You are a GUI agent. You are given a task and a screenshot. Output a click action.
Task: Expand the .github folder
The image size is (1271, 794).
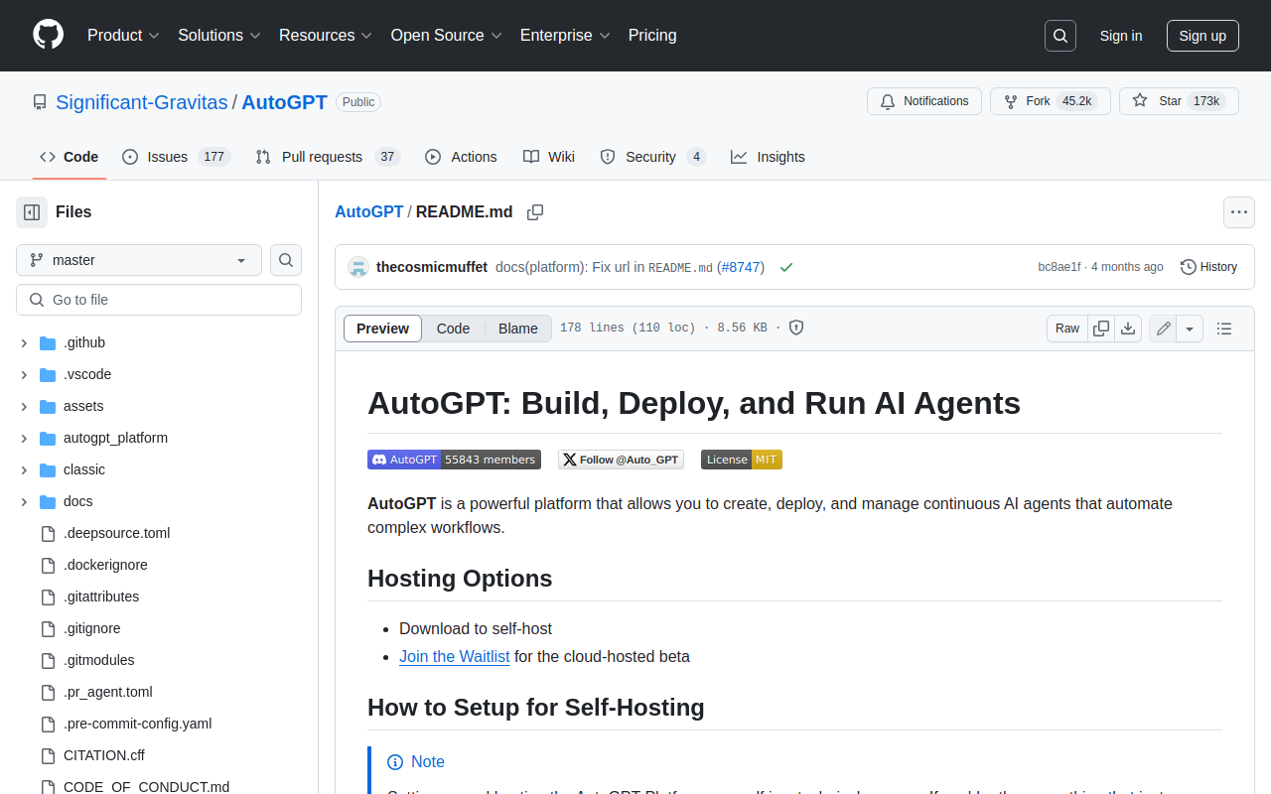pyautogui.click(x=24, y=342)
